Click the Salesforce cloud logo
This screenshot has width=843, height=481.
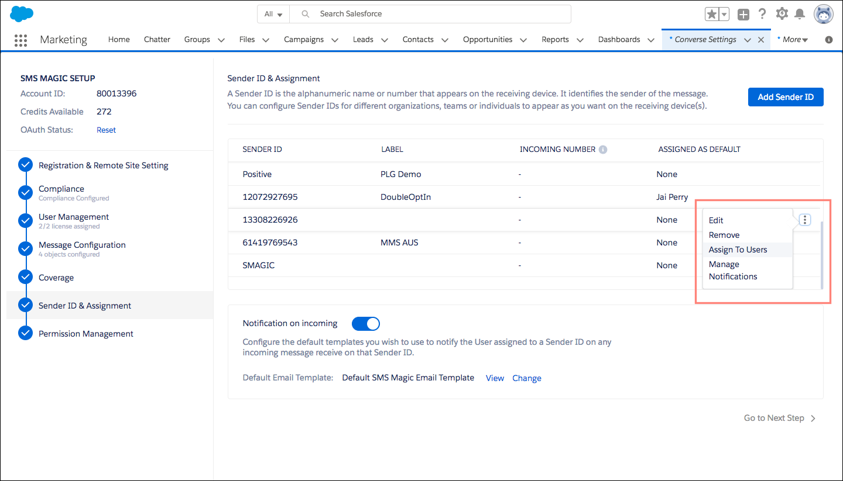[x=22, y=14]
